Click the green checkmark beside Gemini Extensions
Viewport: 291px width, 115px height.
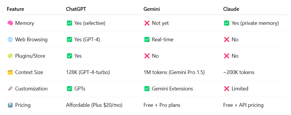(x=147, y=89)
